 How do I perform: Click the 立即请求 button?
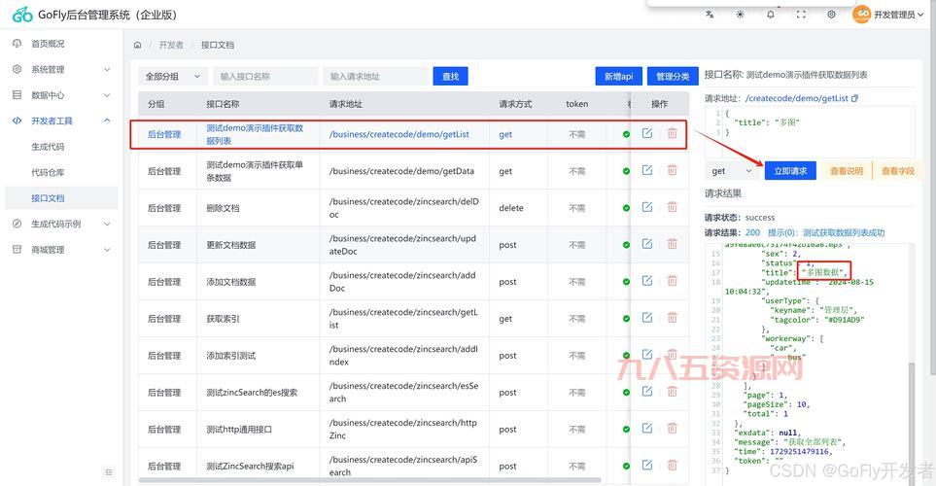[x=790, y=171]
